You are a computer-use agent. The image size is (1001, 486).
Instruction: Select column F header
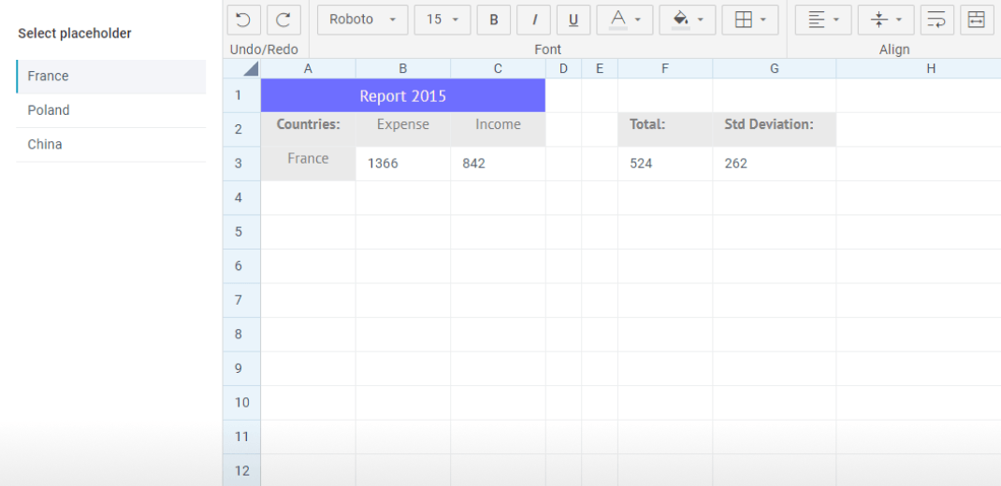click(x=665, y=69)
